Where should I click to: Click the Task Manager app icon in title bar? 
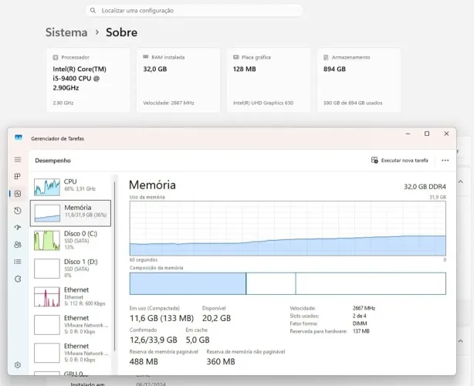[x=19, y=138]
